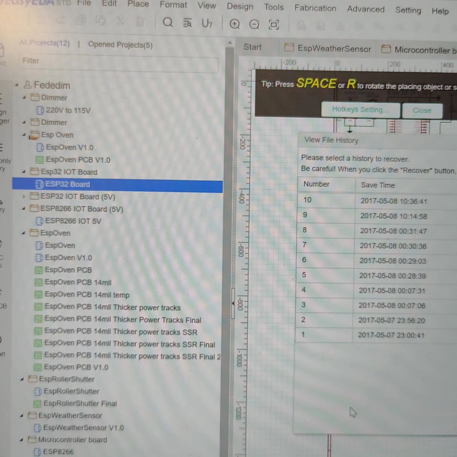The width and height of the screenshot is (457, 457).
Task: Expand the ESP32 IOT Board (5V) folder
Action: (x=24, y=196)
